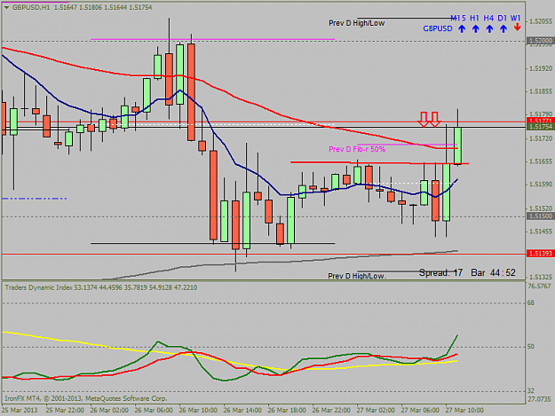
Task: Click the blue up arrow under M15
Action: coord(462,29)
